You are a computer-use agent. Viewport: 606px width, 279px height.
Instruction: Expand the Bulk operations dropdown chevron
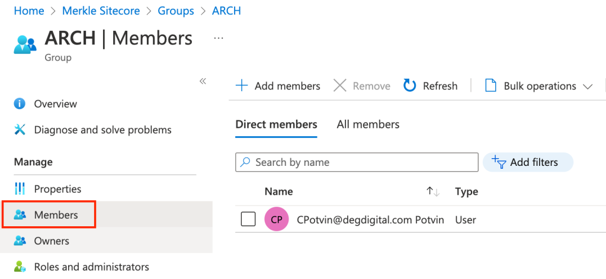588,86
